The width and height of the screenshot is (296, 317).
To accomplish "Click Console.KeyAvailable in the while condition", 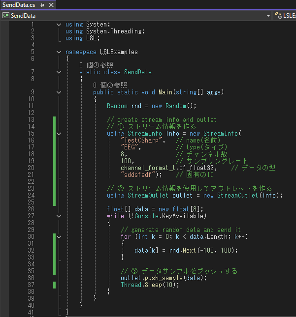I will tap(169, 216).
